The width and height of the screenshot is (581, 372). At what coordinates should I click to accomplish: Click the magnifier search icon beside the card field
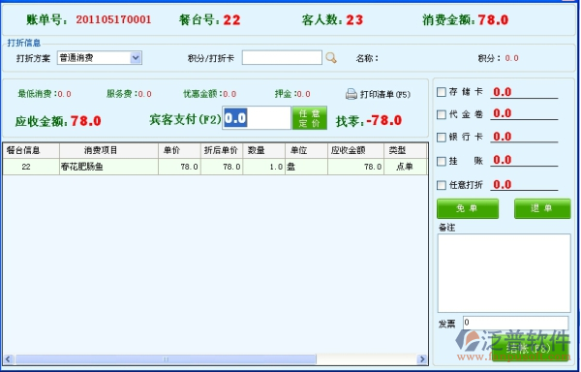pos(331,57)
